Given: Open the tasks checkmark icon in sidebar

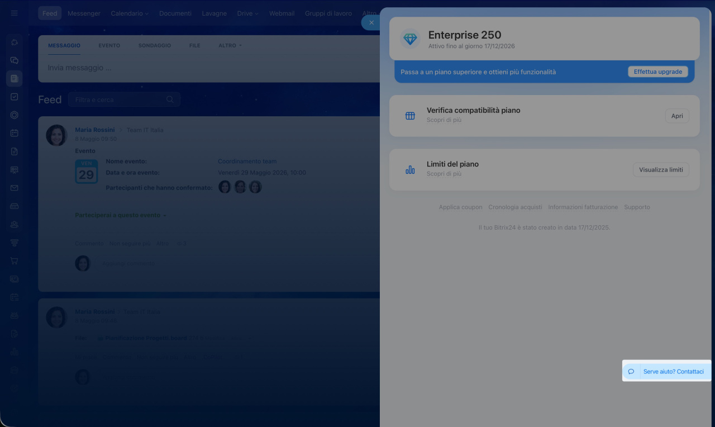Looking at the screenshot, I should pos(15,97).
